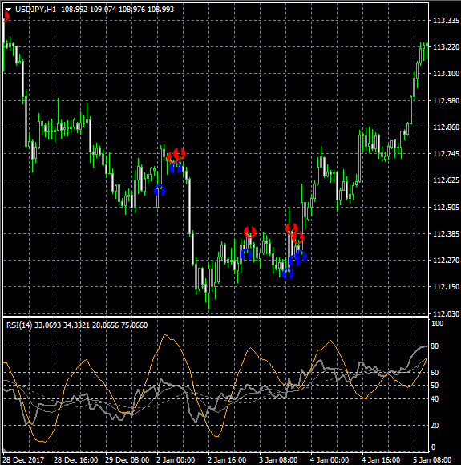Click the rightmost blue marker near 112.290 on 3 Jan
Image resolution: width=461 pixels, height=465 pixels.
(301, 256)
